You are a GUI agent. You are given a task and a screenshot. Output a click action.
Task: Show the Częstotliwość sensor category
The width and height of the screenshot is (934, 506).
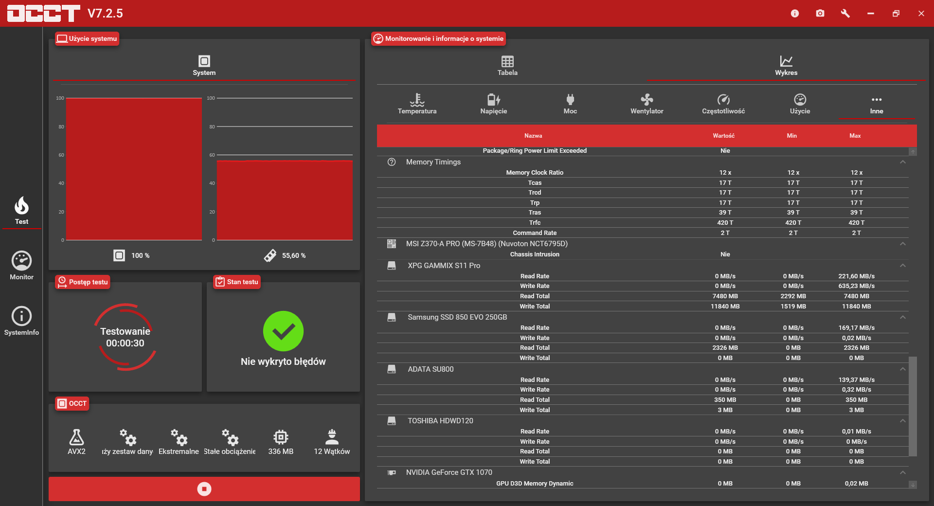coord(723,104)
